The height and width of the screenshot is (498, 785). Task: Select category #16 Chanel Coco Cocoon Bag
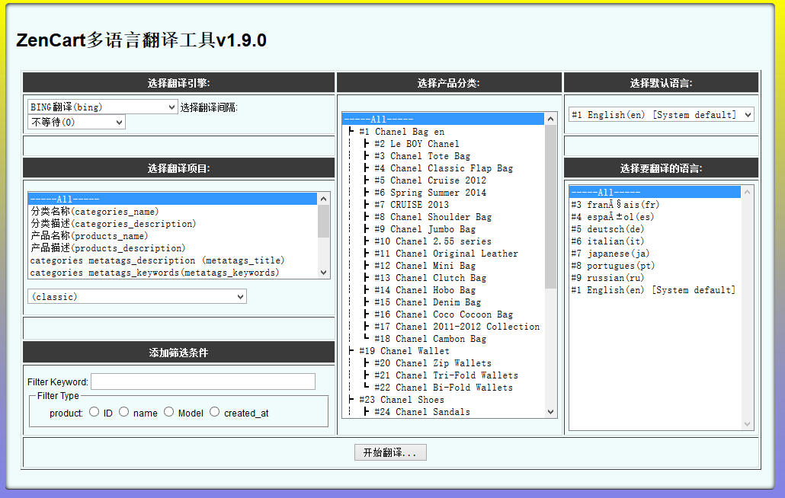coord(443,314)
